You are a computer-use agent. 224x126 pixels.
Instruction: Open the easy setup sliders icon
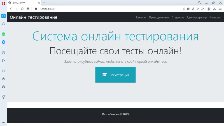(220, 9)
